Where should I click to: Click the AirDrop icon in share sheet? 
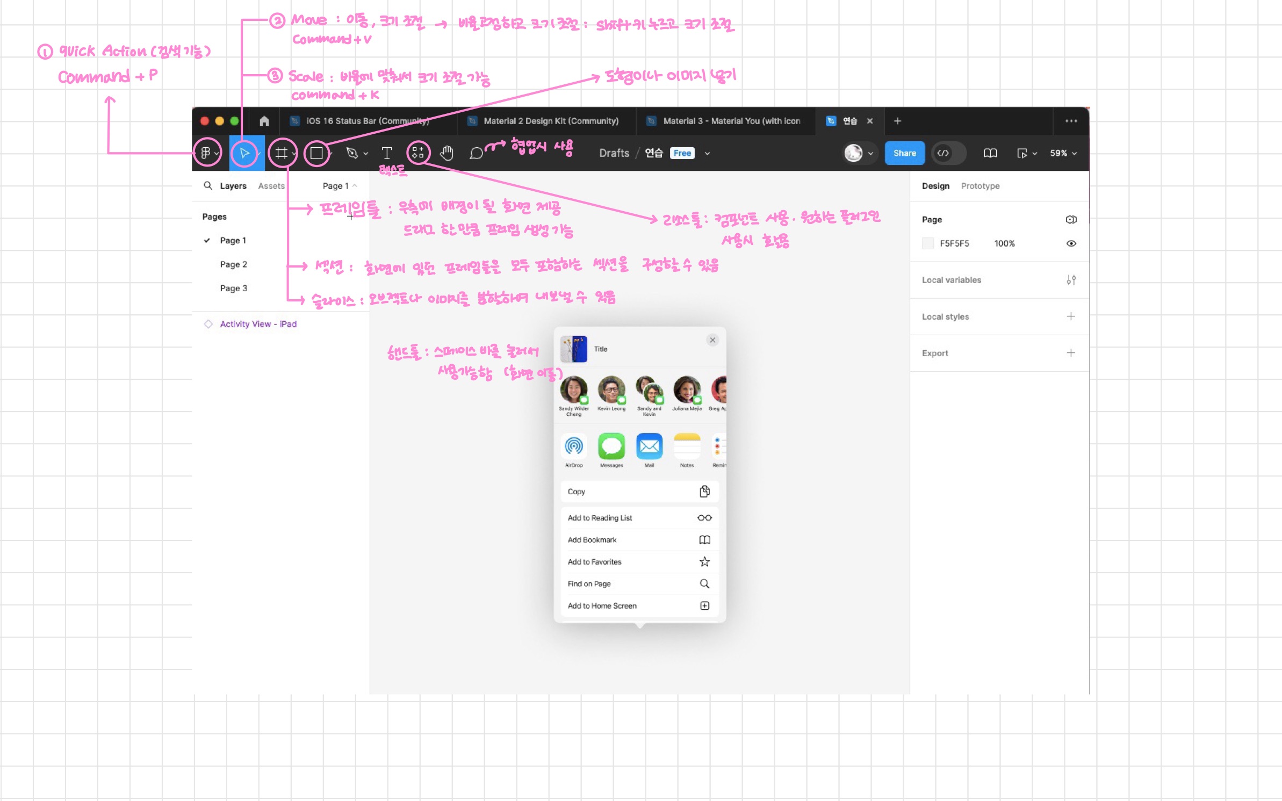pos(574,446)
